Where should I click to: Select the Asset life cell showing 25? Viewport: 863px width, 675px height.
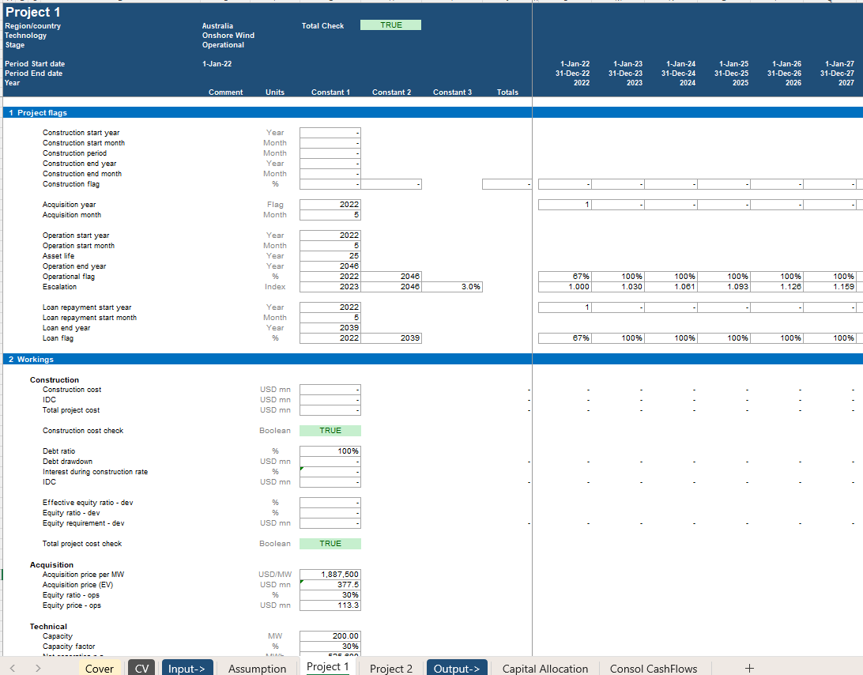coord(330,256)
